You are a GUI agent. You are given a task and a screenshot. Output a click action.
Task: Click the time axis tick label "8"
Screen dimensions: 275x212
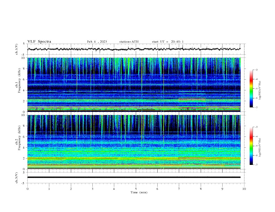click(x=201, y=189)
